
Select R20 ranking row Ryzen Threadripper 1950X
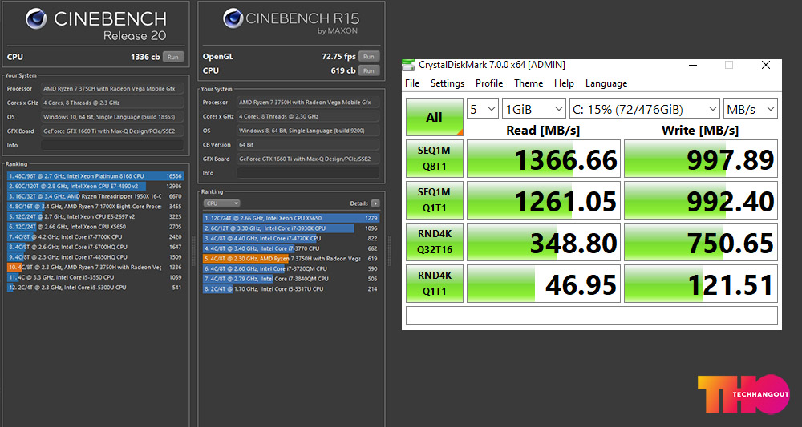95,196
